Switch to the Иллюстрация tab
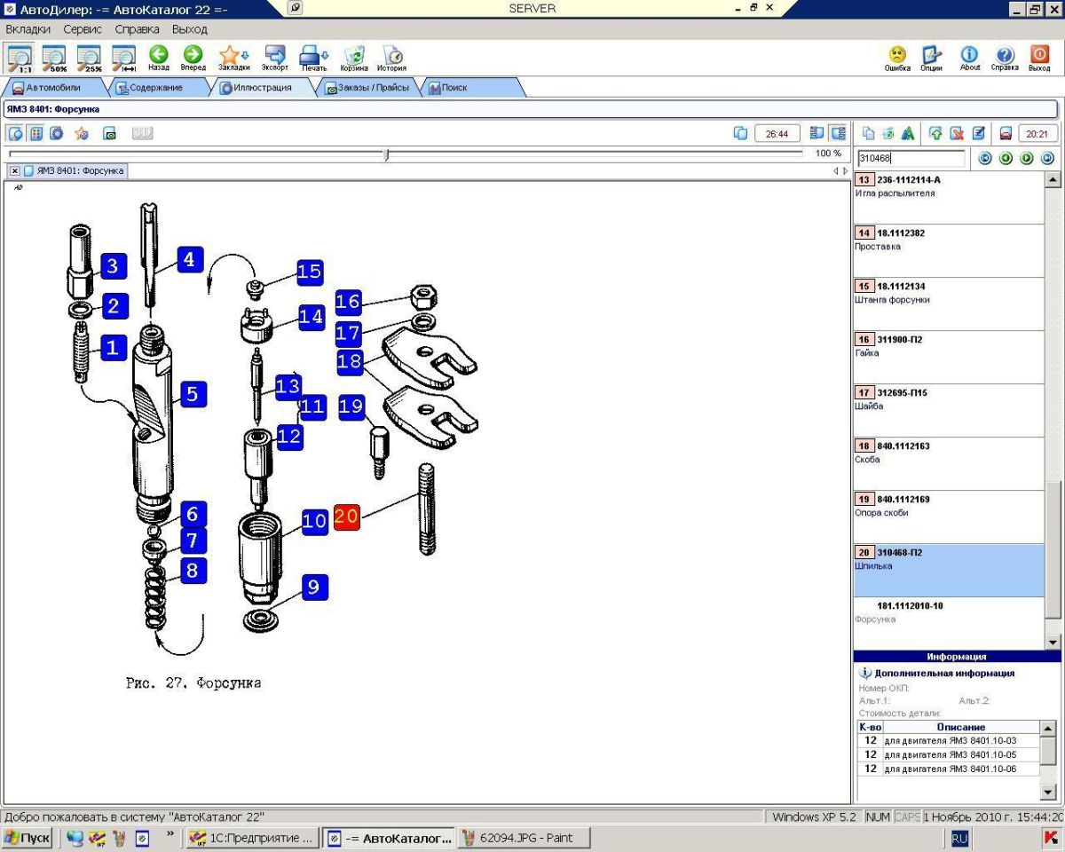This screenshot has width=1065, height=852. (262, 88)
